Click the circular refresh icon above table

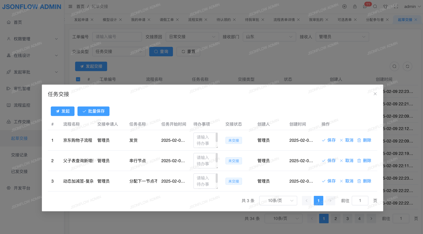407,66
